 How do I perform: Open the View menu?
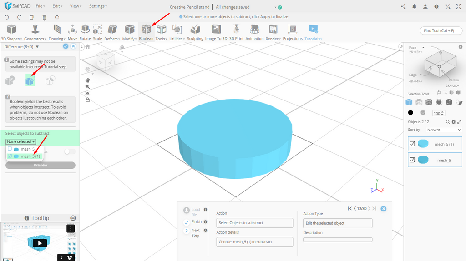pos(76,6)
